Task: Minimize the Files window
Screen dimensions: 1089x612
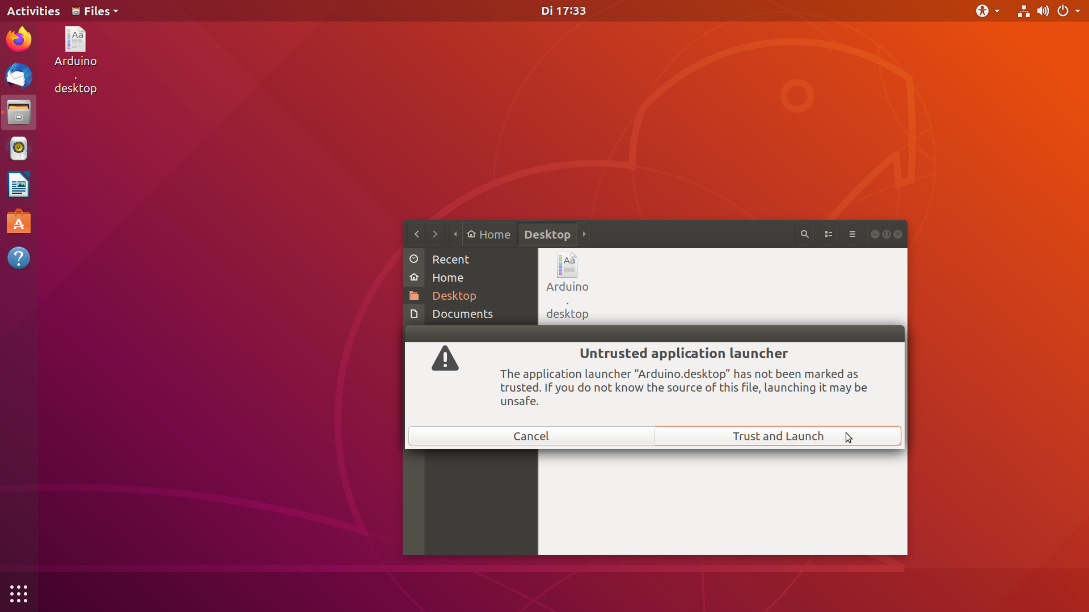Action: coord(875,234)
